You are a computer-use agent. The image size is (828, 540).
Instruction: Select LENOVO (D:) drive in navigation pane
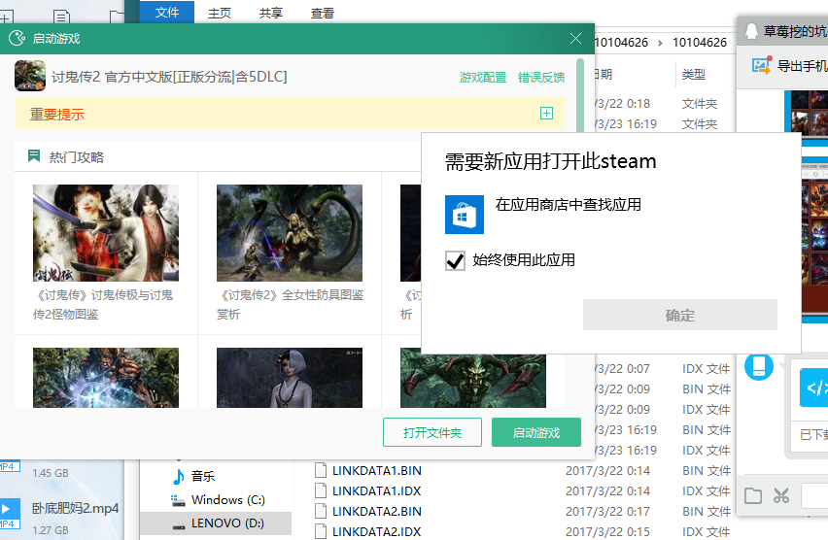point(216,523)
